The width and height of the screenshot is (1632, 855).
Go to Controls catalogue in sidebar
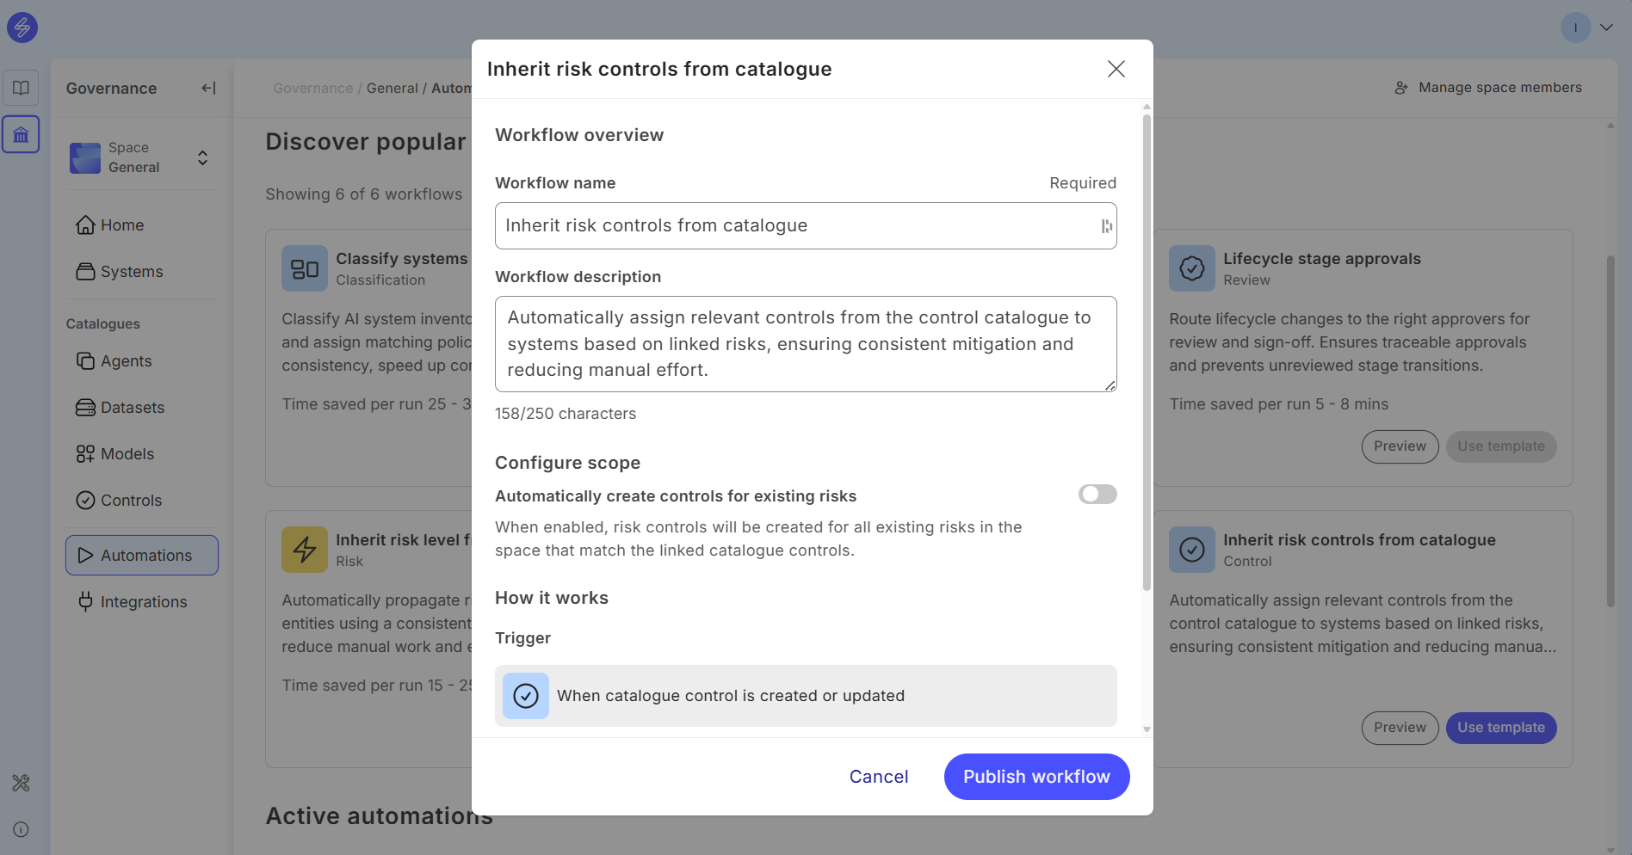tap(131, 501)
